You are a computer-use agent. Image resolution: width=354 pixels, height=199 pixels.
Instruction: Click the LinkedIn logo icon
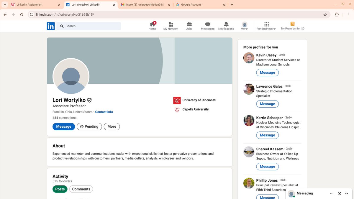tap(51, 26)
